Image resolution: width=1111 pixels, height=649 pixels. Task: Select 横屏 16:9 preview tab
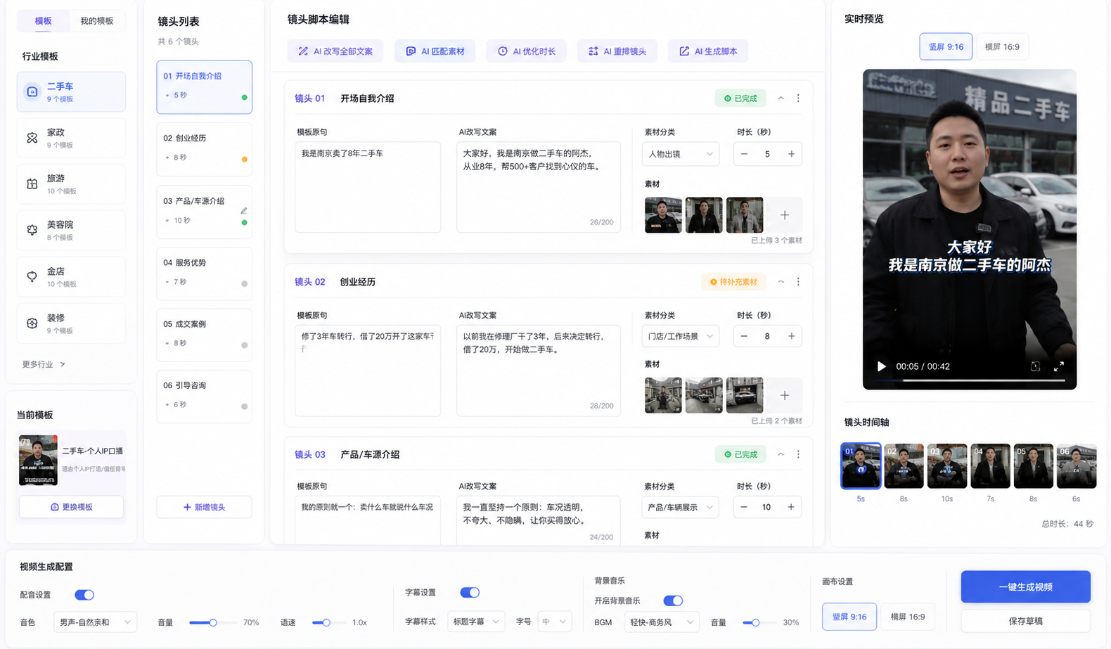(x=1002, y=47)
